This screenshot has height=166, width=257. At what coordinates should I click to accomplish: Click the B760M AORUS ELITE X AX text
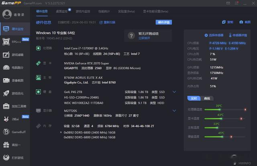(x=83, y=78)
